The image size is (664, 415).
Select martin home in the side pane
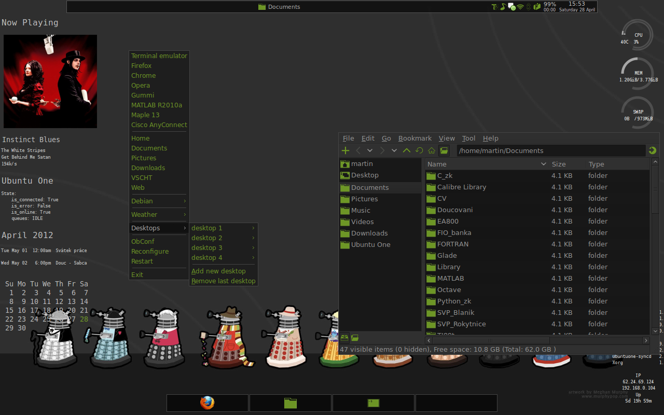380,163
